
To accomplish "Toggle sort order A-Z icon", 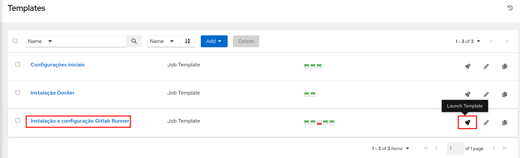I will 187,41.
